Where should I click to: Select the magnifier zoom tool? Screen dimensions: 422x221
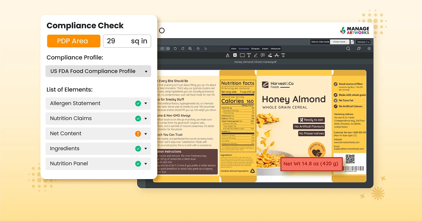(x=190, y=49)
